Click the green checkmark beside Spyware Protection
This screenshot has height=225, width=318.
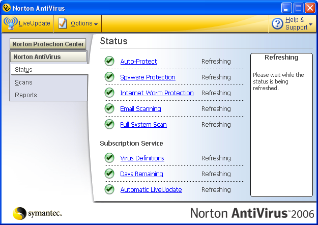point(109,77)
